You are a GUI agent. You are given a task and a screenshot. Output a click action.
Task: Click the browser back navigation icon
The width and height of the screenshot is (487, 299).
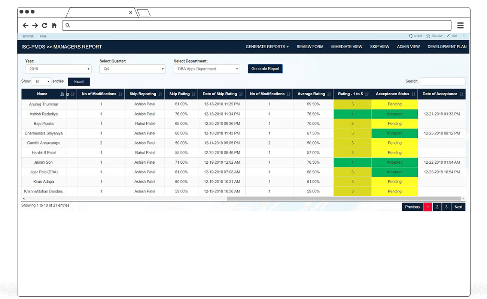pyautogui.click(x=25, y=25)
